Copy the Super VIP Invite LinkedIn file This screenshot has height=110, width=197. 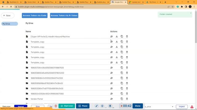tap(122, 36)
